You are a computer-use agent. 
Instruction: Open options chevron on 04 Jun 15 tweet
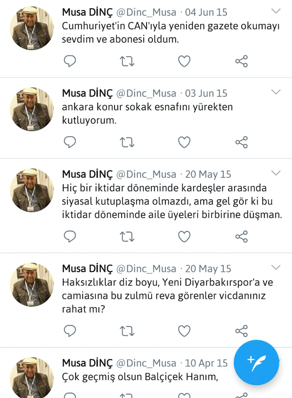(276, 11)
